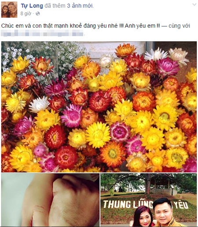Screen dimensions: 198x227
Task: Open the 8 giờ timestamp link
Action: click(26, 14)
